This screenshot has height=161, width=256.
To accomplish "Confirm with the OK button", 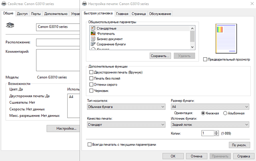I will click(x=173, y=156).
